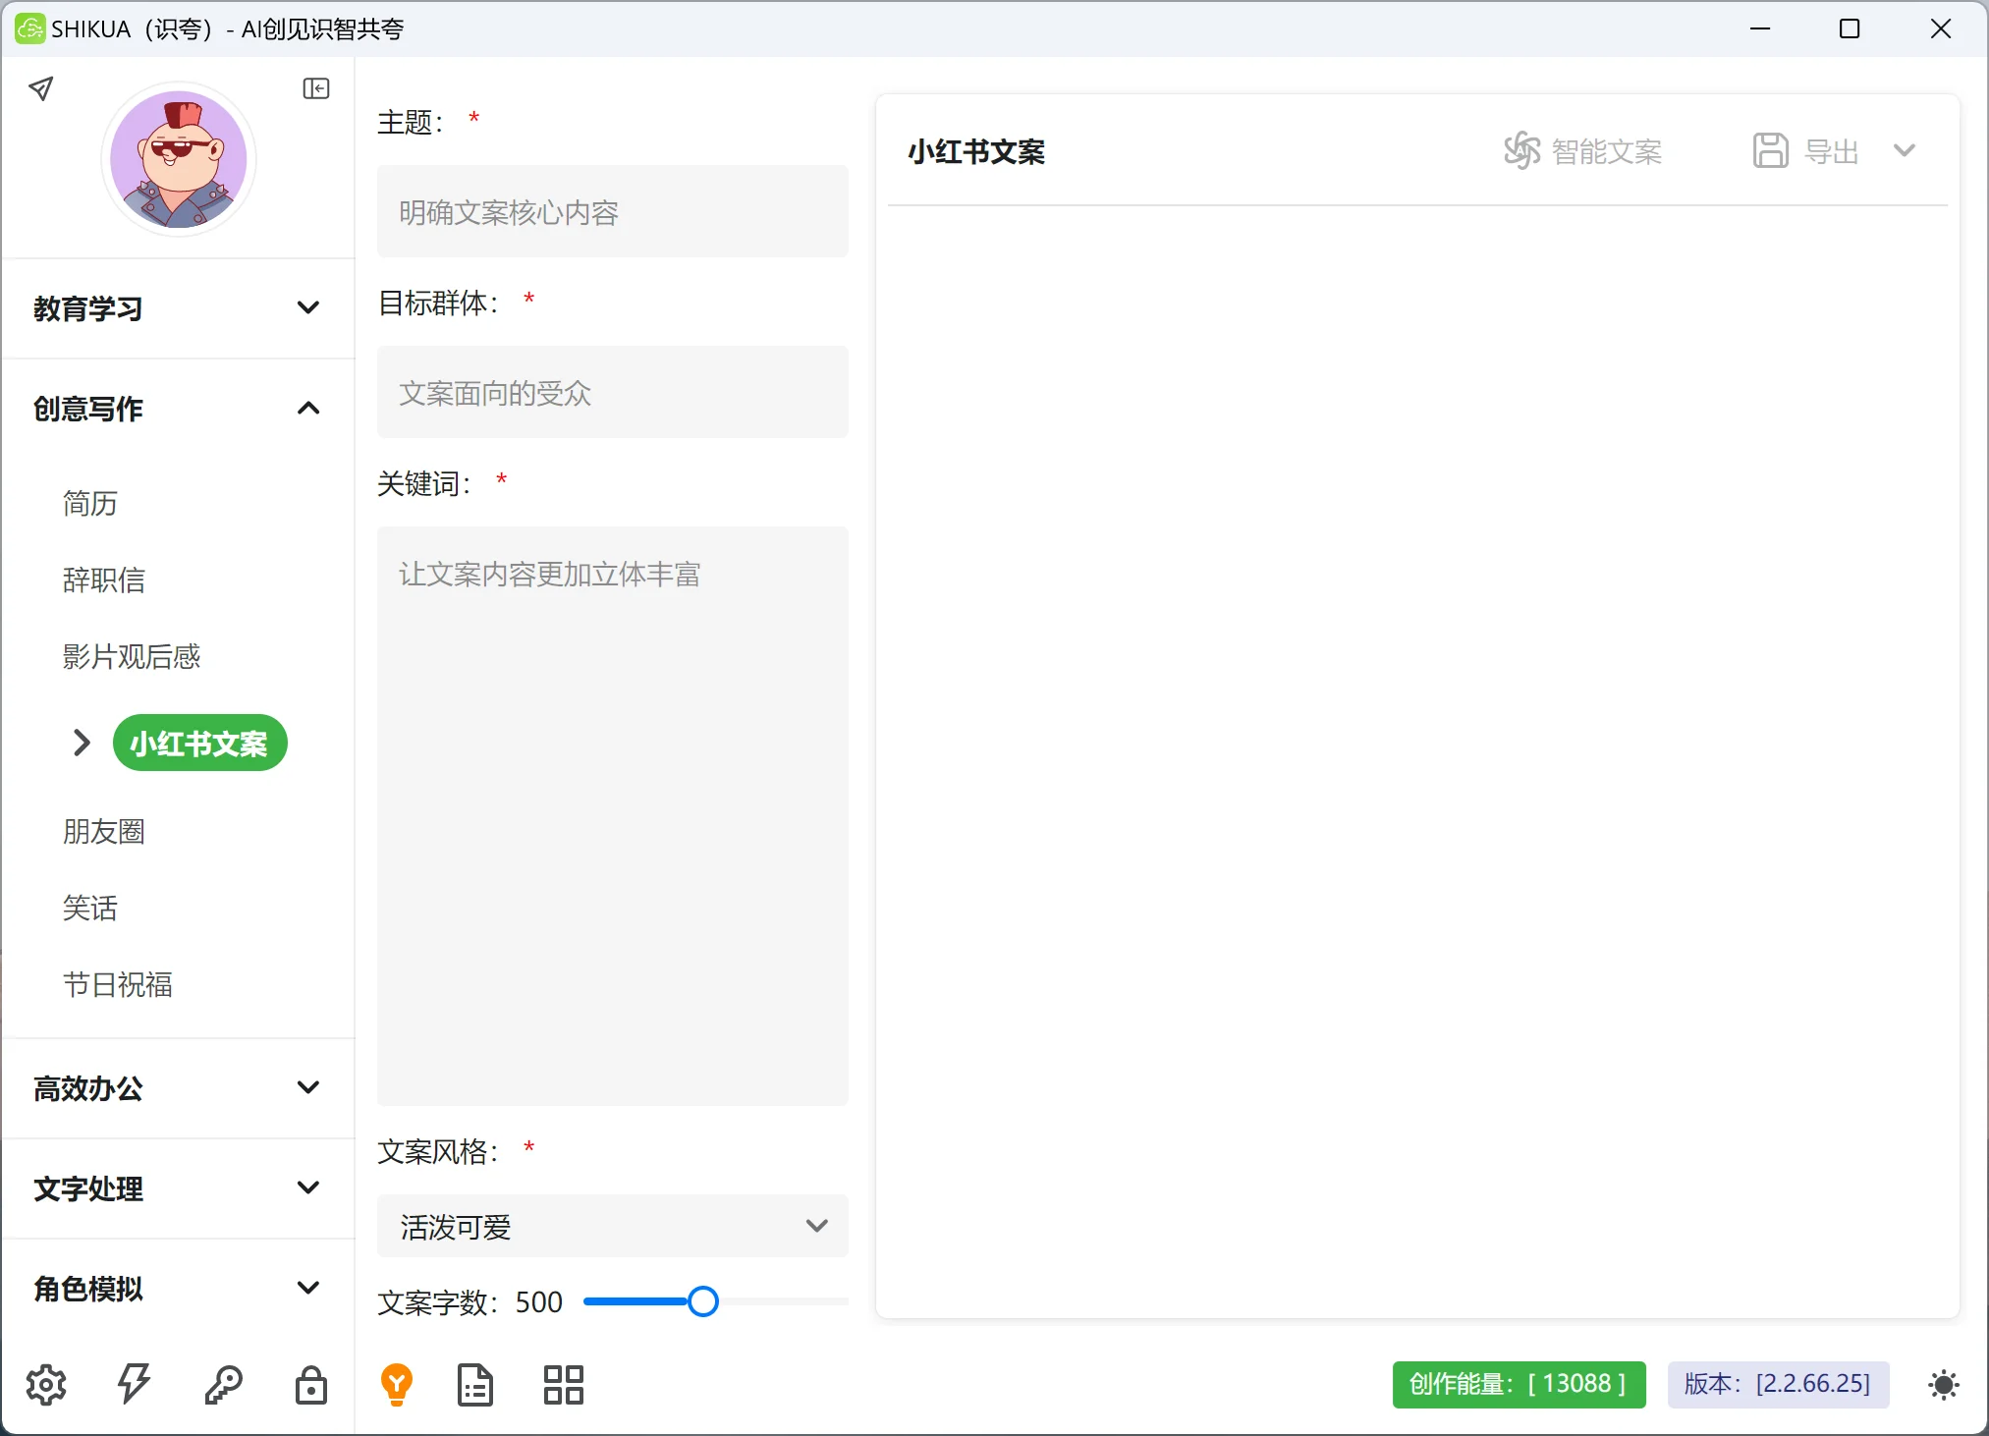1989x1436 pixels.
Task: Click the unfilled end of the 文案字数 slider
Action: tap(843, 1301)
